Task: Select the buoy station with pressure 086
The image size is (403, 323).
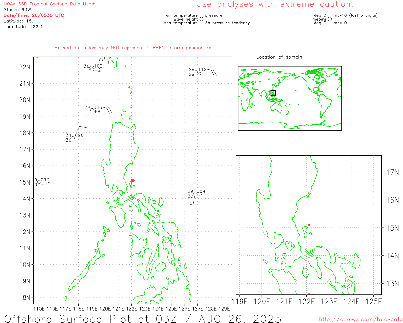Action: (92, 110)
